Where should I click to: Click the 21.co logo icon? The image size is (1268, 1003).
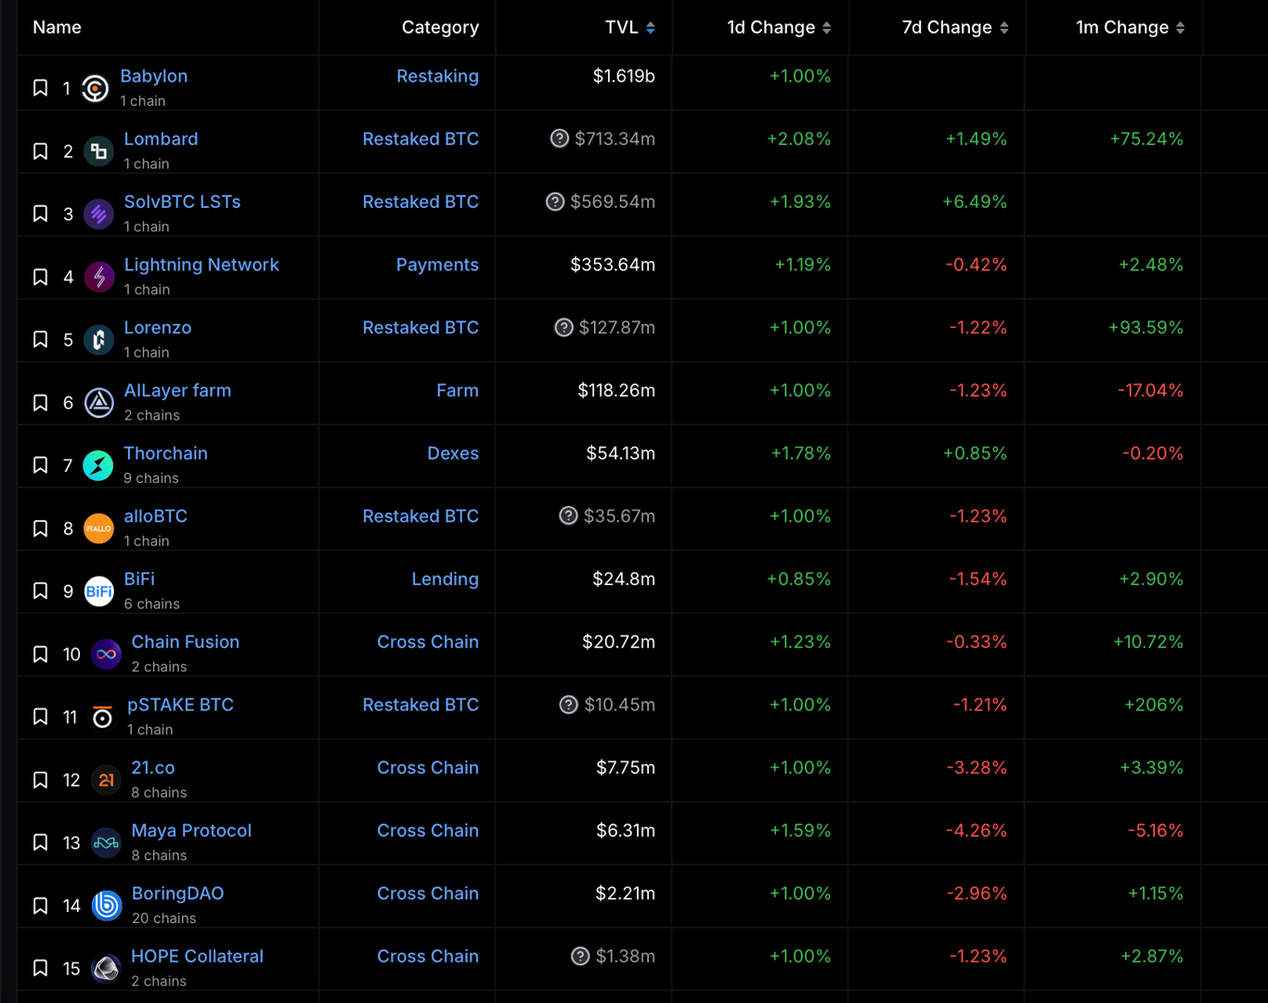107,780
